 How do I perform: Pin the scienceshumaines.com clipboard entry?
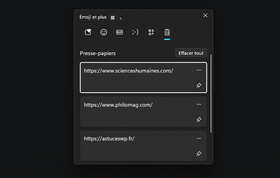click(199, 85)
